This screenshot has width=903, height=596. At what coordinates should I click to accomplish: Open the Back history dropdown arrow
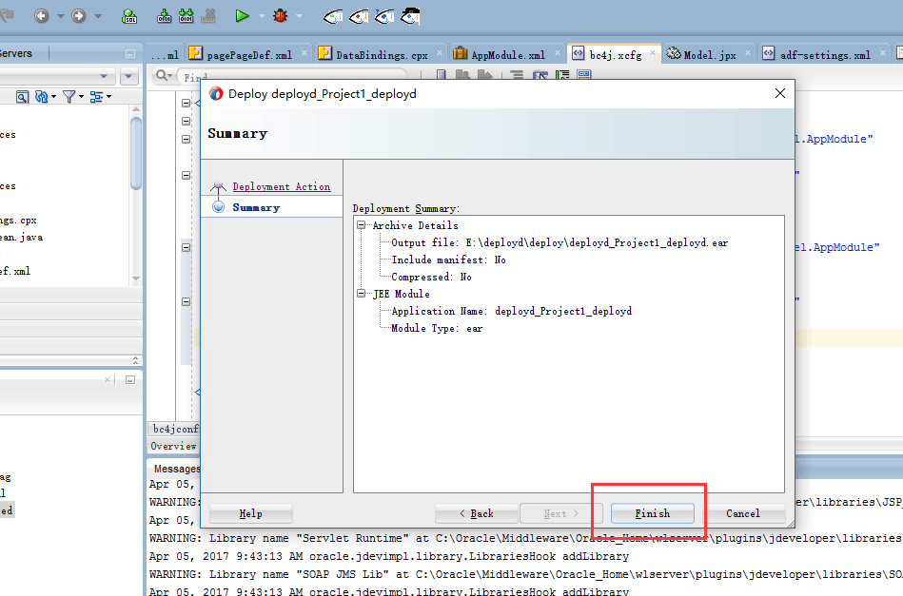pos(61,16)
